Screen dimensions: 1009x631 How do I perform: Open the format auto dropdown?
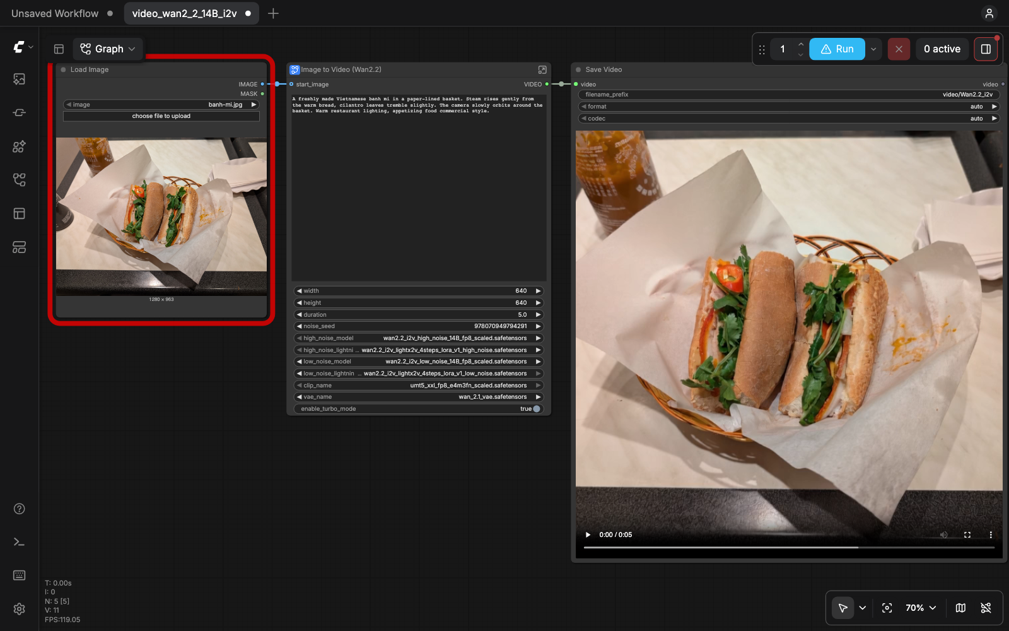(x=789, y=107)
